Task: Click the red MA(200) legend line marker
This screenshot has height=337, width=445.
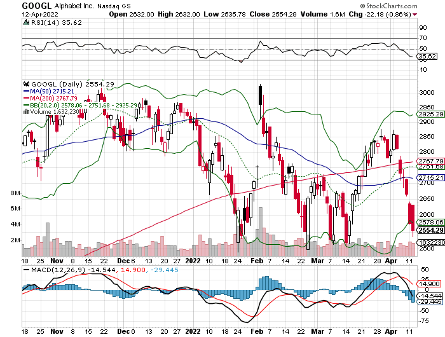Action: (26, 99)
